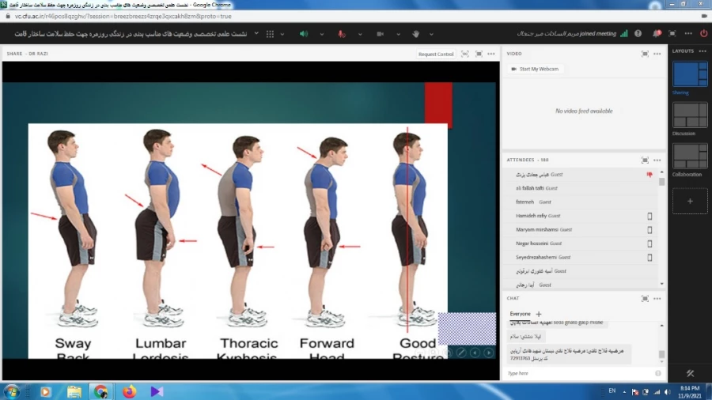The width and height of the screenshot is (712, 400).
Task: Maximize the Share pod to full screen
Action: point(464,54)
